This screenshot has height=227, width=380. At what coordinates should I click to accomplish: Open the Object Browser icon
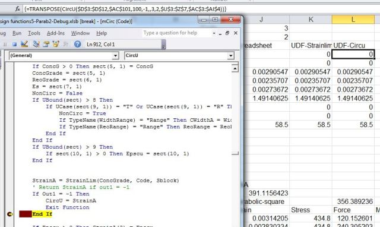(x=56, y=44)
